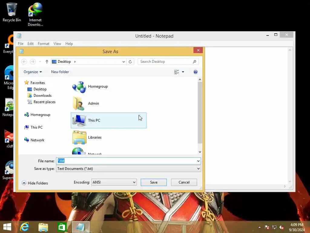This screenshot has height=233, width=310.
Task: Click the file list scrollbar down arrow
Action: [x=200, y=152]
